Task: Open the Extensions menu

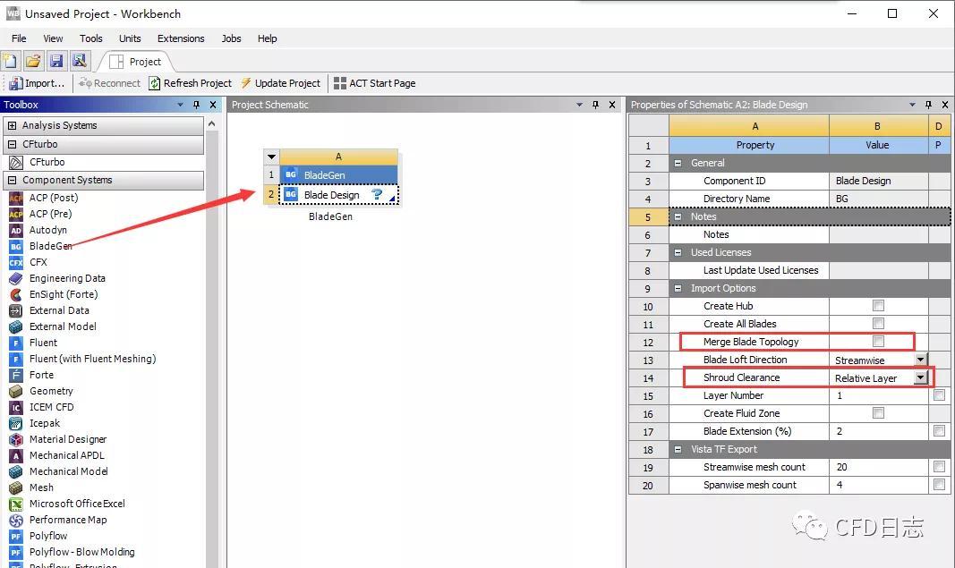Action: (x=181, y=38)
